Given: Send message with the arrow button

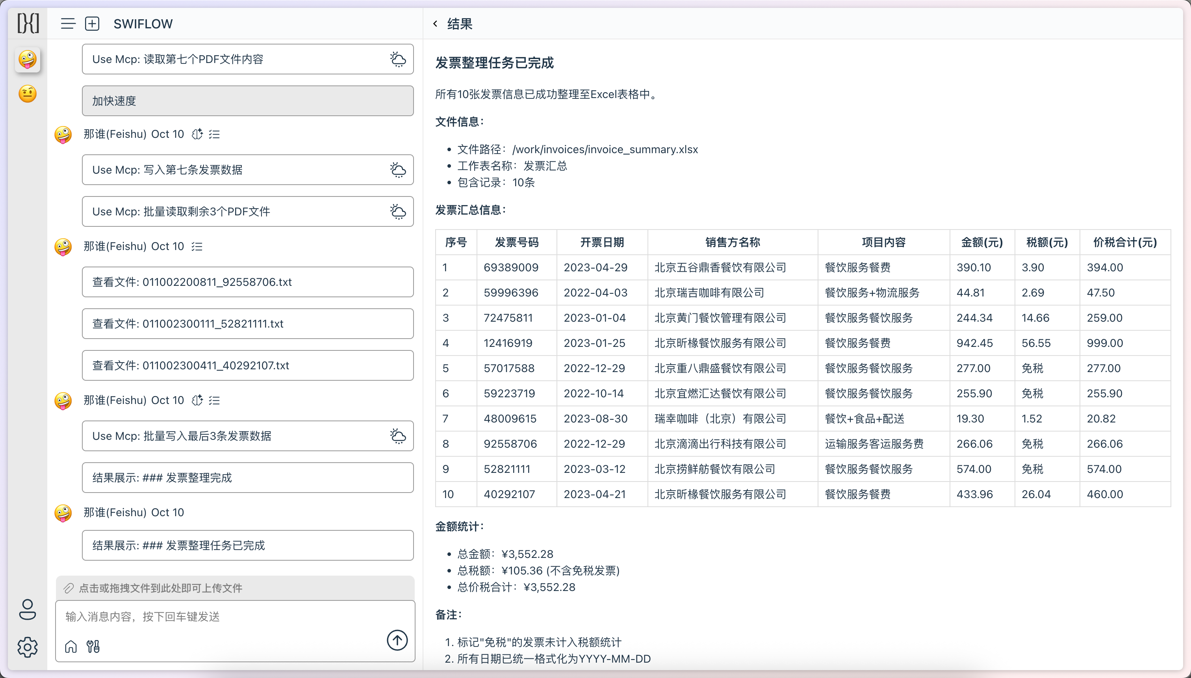Looking at the screenshot, I should point(397,640).
